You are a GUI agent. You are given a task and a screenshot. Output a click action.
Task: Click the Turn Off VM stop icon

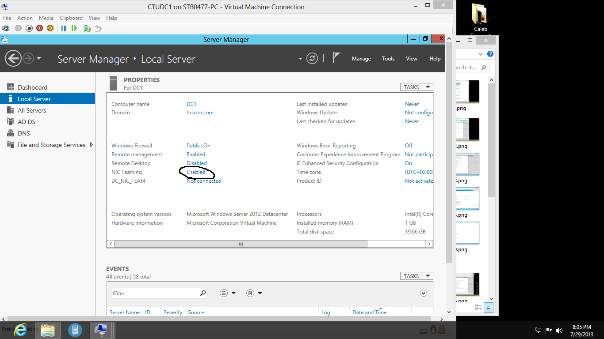(29, 28)
